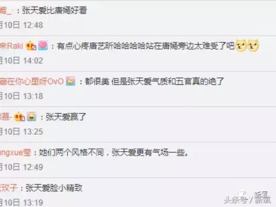Open the 玫子 commenter profile
The image size is (276, 207).
9,188
